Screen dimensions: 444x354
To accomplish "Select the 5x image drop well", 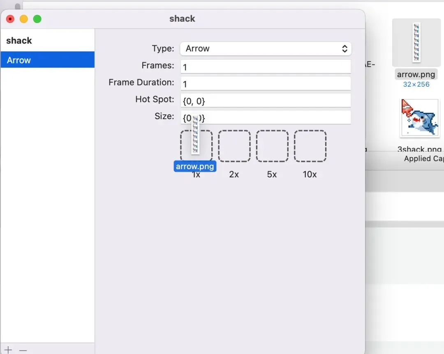I will point(272,146).
